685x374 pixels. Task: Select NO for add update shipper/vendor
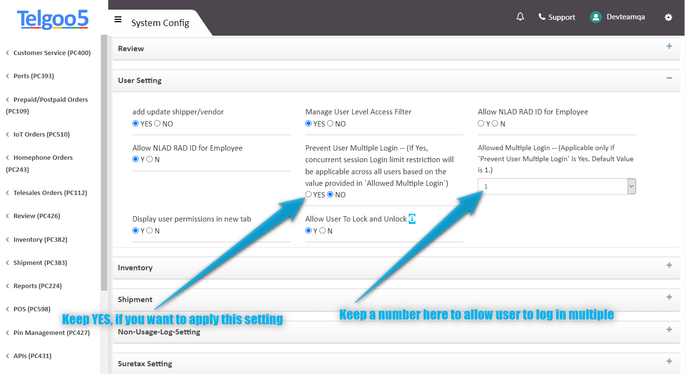click(157, 124)
